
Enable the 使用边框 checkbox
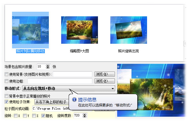coord(6,81)
